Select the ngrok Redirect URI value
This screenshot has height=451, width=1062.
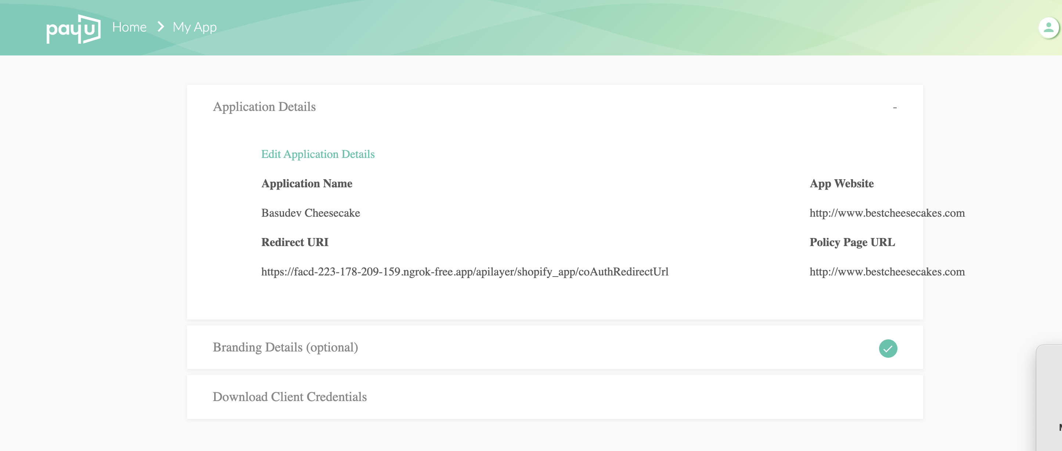point(465,272)
